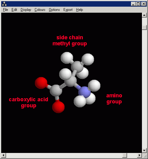Open the Colours menu
148x159 pixels.
click(x=40, y=10)
